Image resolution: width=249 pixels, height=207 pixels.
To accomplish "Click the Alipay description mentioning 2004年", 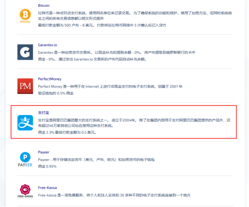I will [134, 123].
